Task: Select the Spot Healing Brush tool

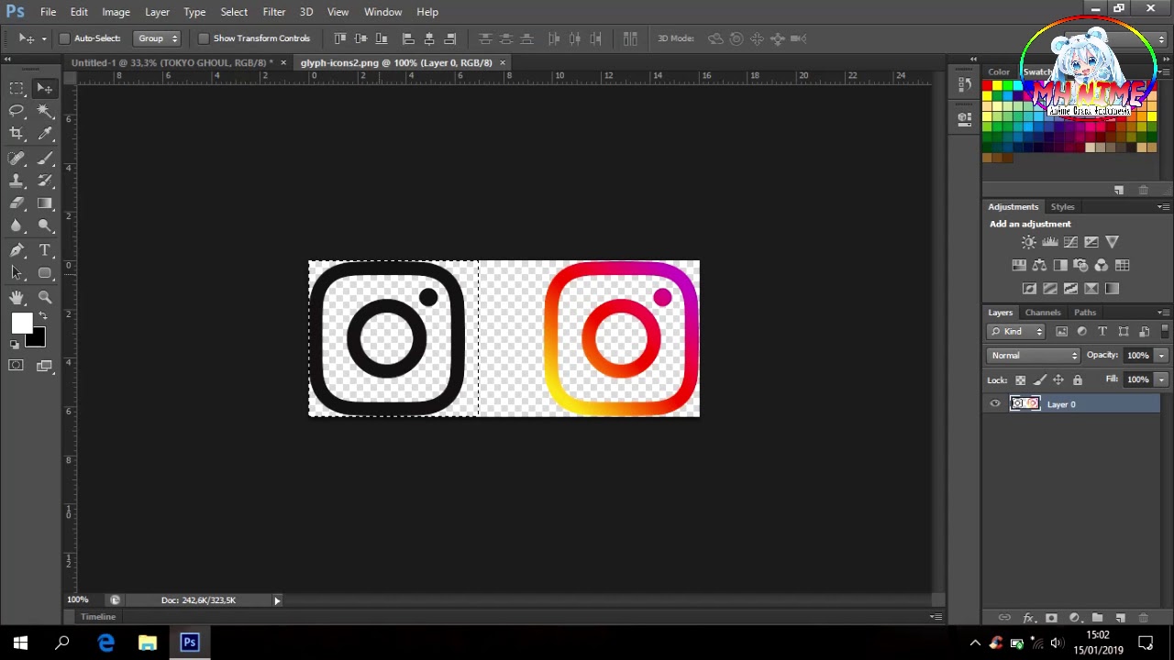Action: (x=17, y=158)
